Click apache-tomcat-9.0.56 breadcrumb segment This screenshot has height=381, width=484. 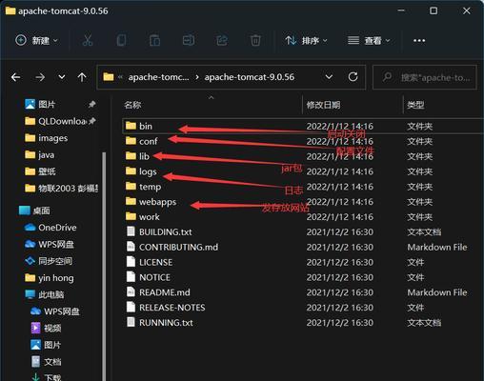(x=250, y=77)
